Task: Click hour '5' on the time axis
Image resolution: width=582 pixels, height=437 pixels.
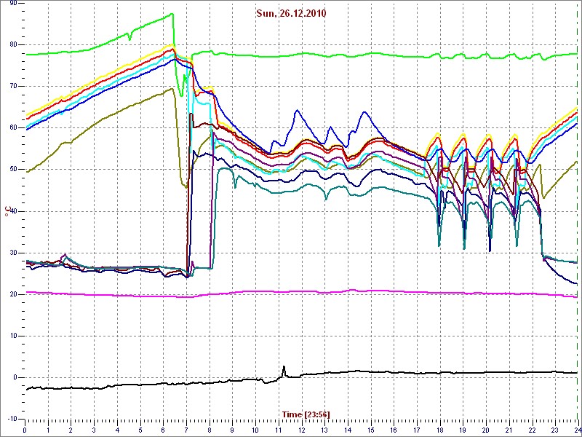Action: coord(140,430)
